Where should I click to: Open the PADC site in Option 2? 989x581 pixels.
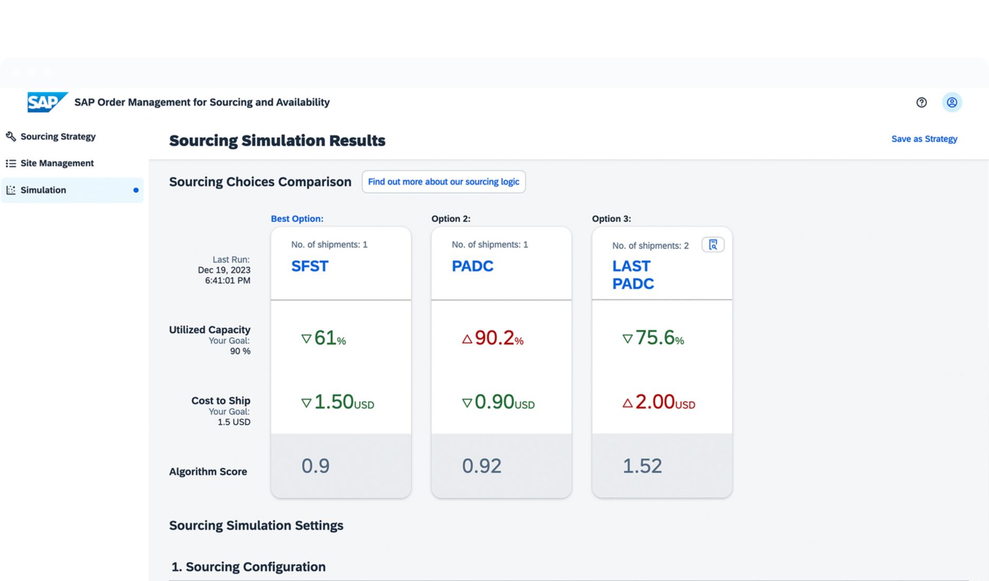[x=472, y=266]
